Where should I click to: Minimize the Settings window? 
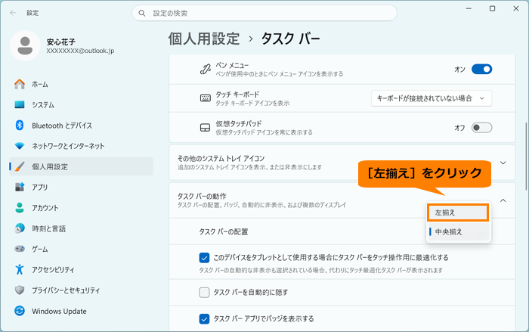point(469,9)
